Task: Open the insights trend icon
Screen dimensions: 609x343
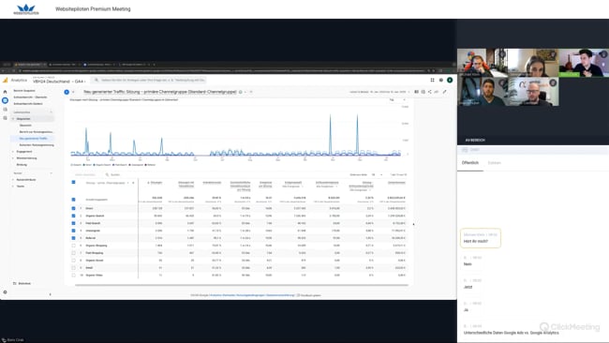Action: click(x=437, y=92)
